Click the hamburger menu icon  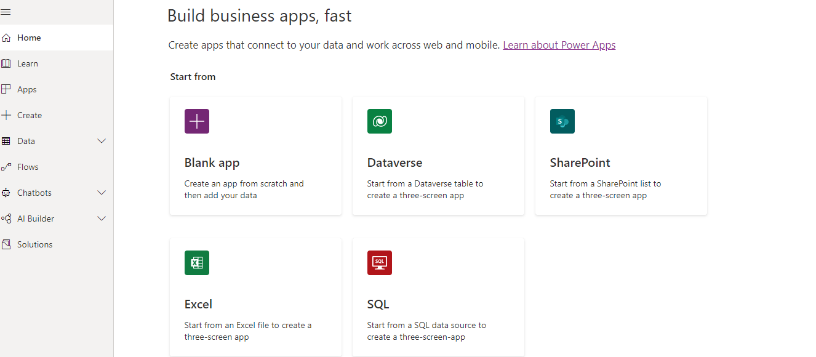coord(6,12)
